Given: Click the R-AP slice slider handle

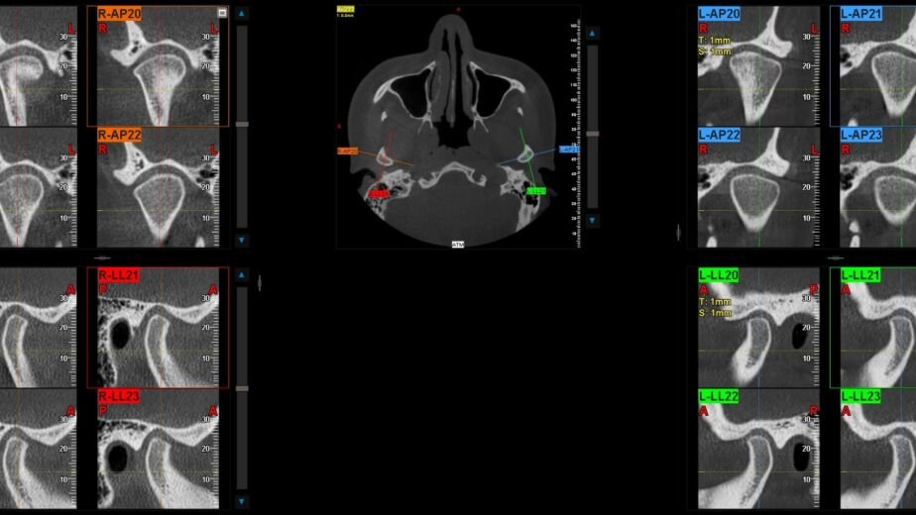Looking at the screenshot, I should (x=242, y=124).
